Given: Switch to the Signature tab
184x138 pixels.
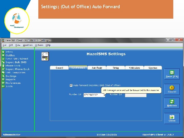Looking at the screenshot, I should click(153, 68).
